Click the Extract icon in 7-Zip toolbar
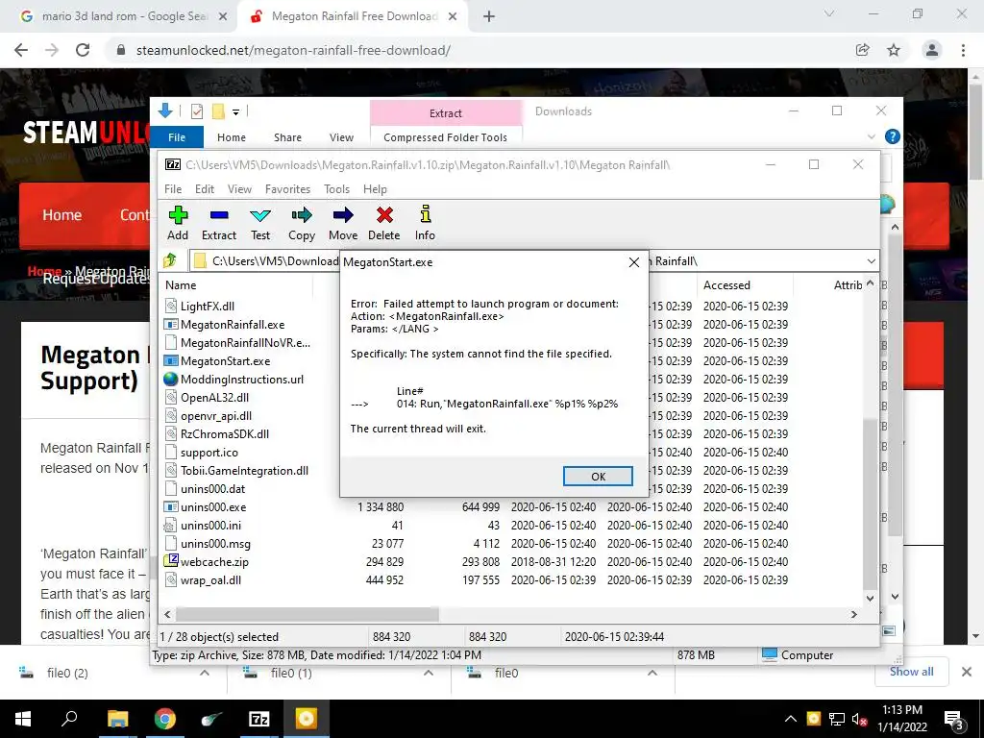This screenshot has width=984, height=738. (219, 215)
